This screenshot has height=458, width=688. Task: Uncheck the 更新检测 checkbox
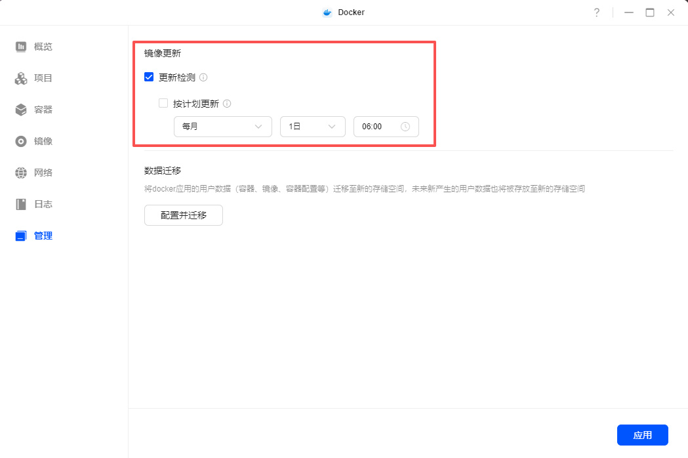click(149, 77)
